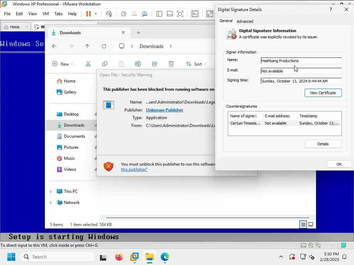
Task: Click the VMware pause VM icon
Action: click(x=88, y=14)
